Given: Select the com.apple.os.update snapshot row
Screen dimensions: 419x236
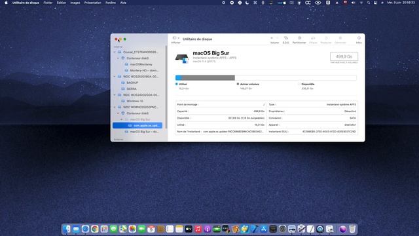Looking at the screenshot, I should tap(137, 125).
